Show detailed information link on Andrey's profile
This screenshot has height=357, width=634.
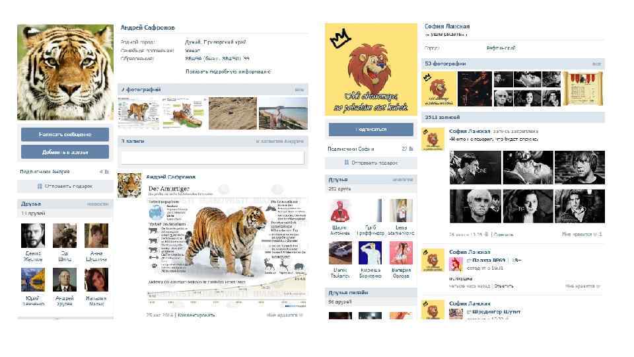pyautogui.click(x=228, y=71)
